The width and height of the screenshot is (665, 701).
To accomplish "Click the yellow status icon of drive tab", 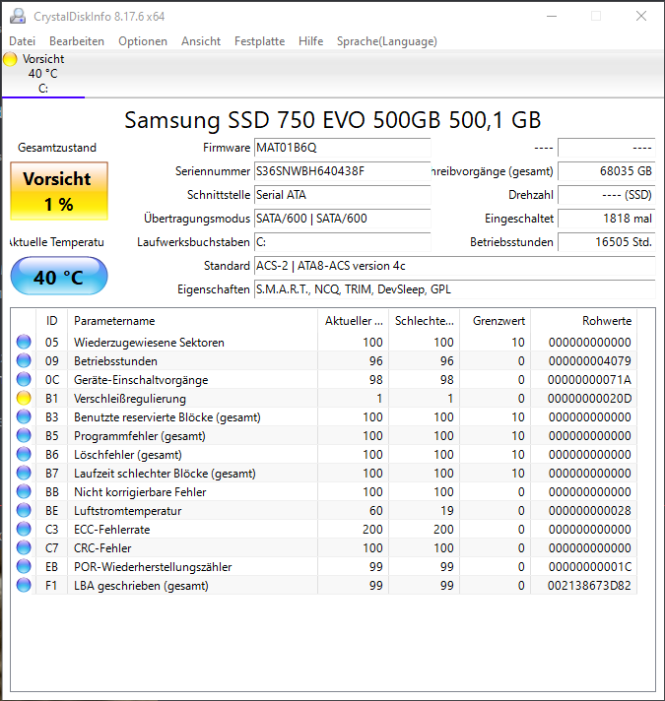I will tap(10, 59).
